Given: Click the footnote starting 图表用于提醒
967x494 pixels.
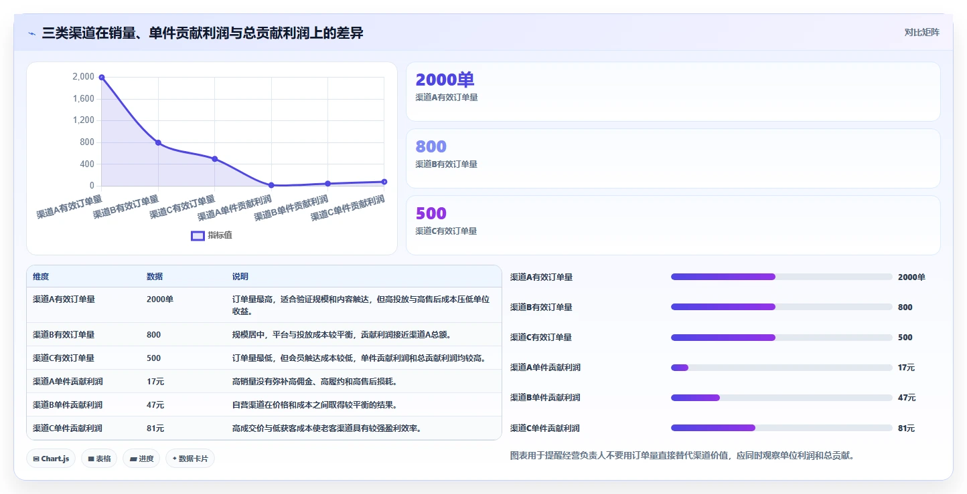Looking at the screenshot, I should click(682, 456).
